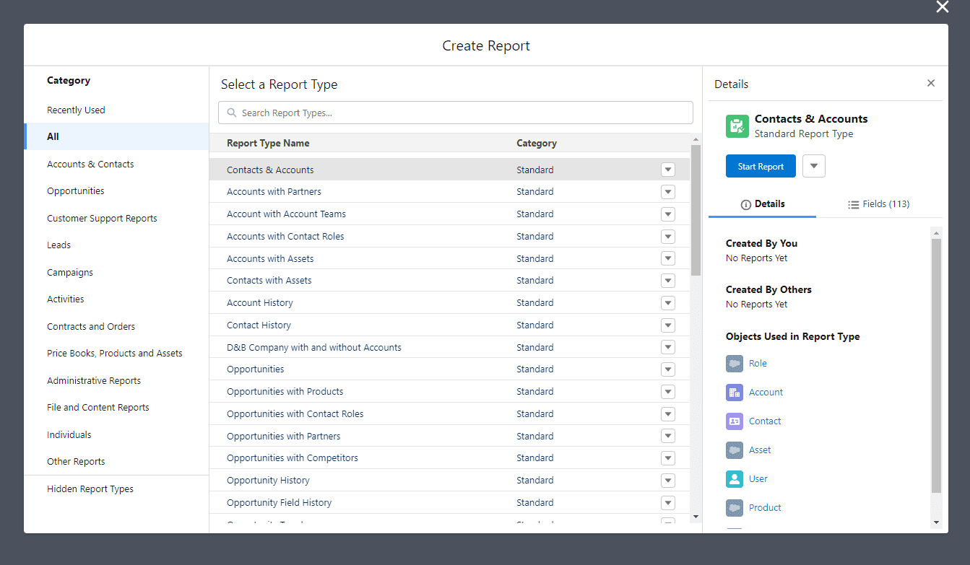Click the Contacts & Accounts report type icon
Viewport: 970px width, 565px height.
[737, 126]
